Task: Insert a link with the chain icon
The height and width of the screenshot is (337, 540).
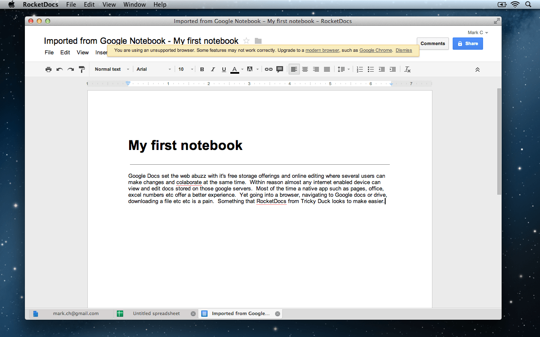Action: coord(269,70)
